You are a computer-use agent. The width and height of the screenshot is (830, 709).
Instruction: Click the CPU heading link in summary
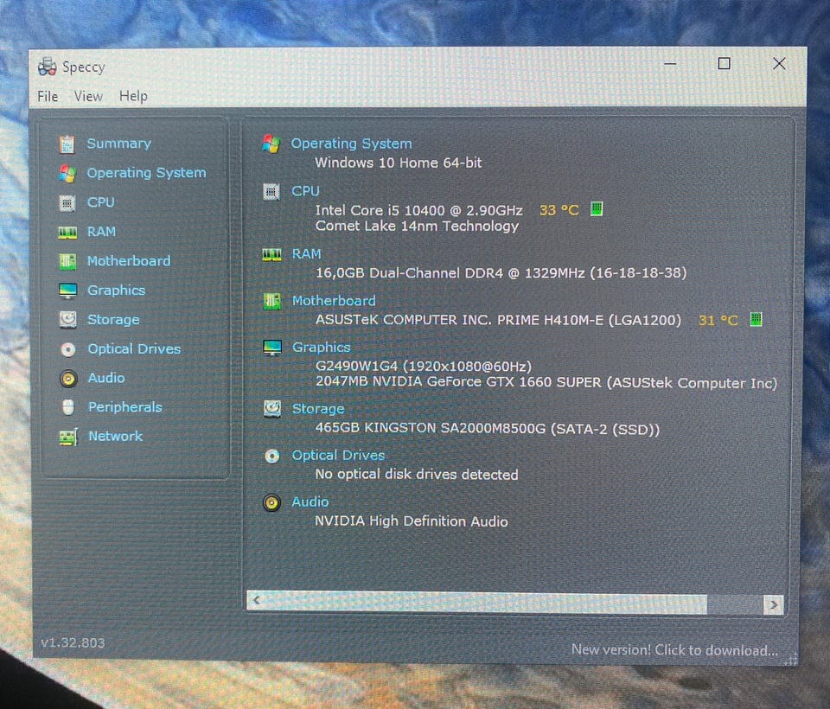click(x=305, y=191)
